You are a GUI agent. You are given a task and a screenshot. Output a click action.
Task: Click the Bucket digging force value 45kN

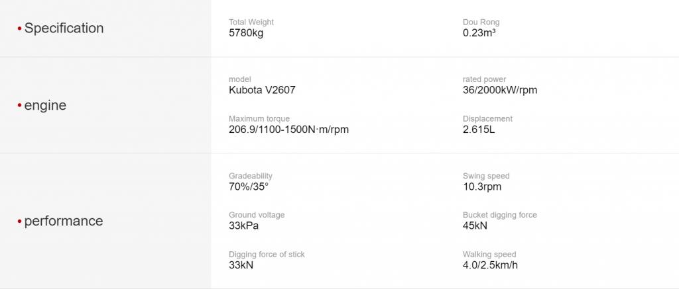click(475, 226)
